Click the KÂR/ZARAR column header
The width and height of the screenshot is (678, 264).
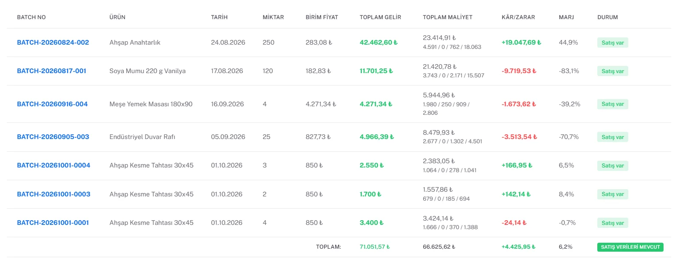click(518, 17)
